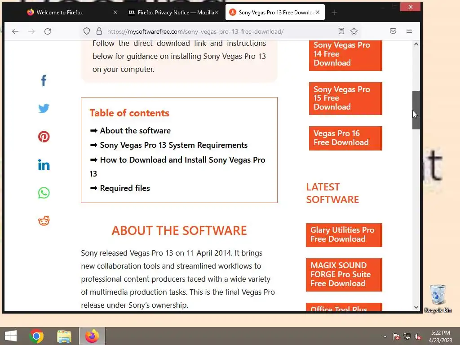Viewport: 460px width, 345px height.
Task: Select the Sony Vegas Pro 13 tab
Action: pyautogui.click(x=275, y=12)
